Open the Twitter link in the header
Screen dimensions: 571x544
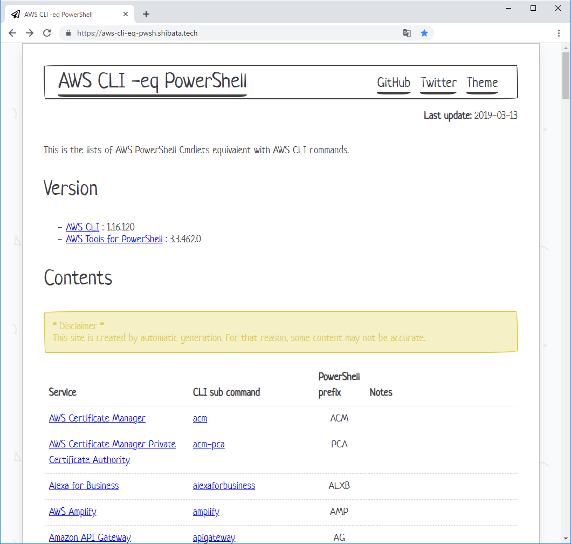coord(438,83)
